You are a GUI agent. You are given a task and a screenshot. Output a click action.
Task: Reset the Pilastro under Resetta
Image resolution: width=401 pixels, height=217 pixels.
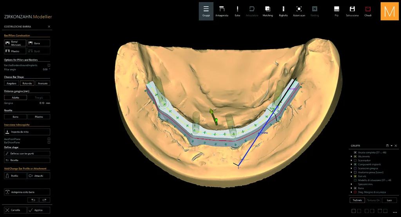click(x=39, y=117)
